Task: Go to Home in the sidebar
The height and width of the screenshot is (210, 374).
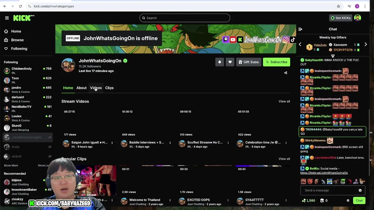Action: (x=16, y=31)
